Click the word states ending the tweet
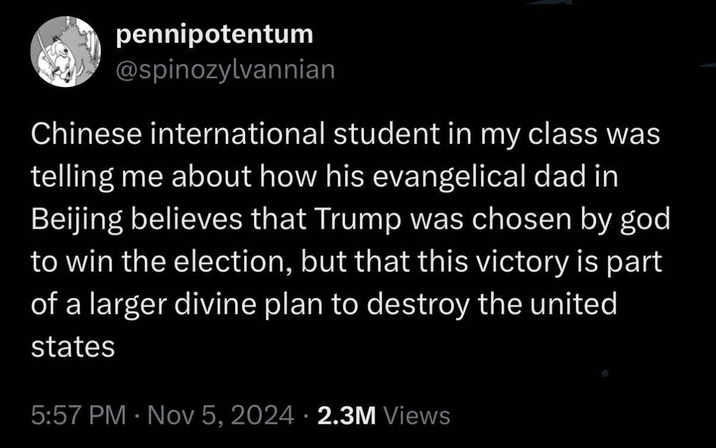 [x=72, y=347]
